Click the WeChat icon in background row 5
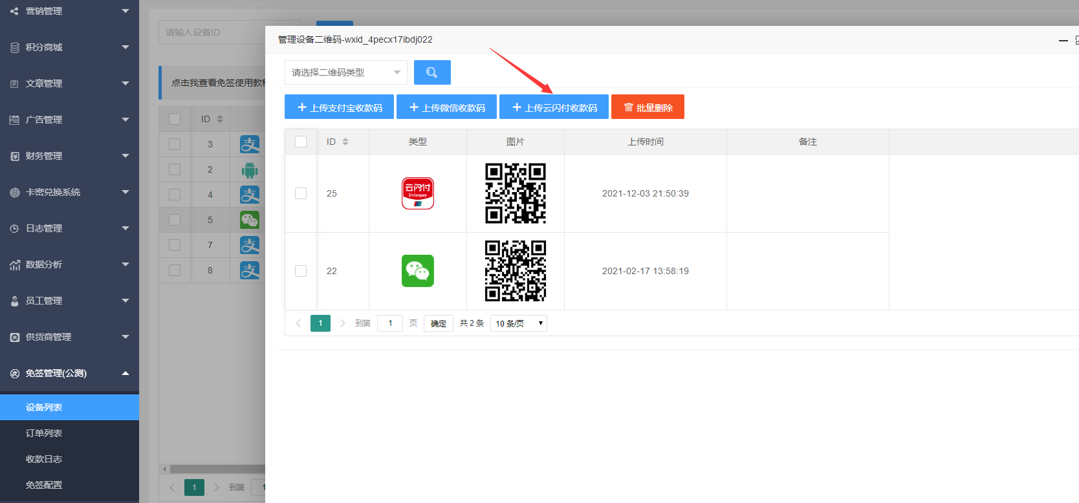Viewport: 1079px width, 503px height. [x=250, y=220]
